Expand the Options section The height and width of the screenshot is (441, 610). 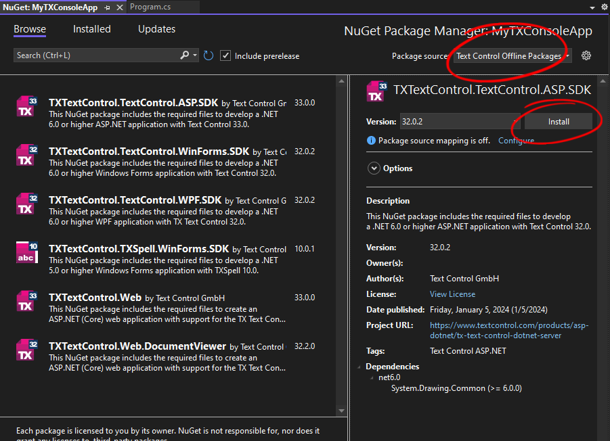374,168
